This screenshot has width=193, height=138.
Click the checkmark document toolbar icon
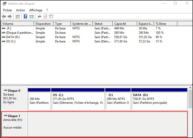tap(45, 17)
